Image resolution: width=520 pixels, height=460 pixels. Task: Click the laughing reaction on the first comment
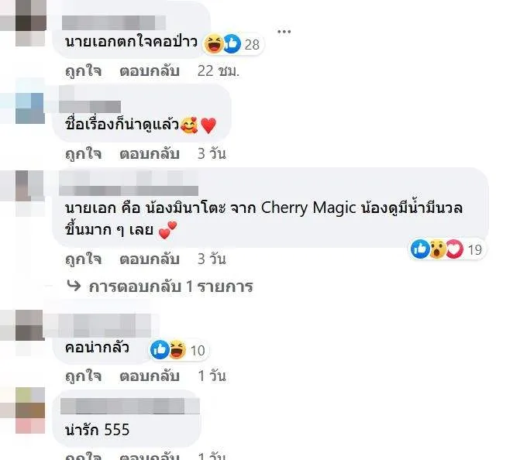[x=214, y=43]
